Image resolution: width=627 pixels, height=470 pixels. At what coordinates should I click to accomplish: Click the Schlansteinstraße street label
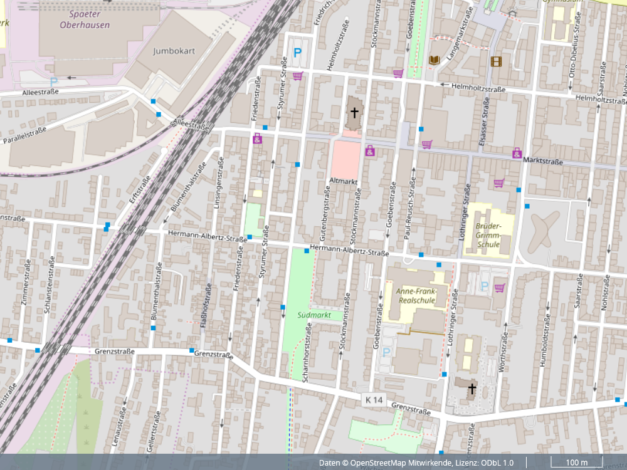click(49, 285)
